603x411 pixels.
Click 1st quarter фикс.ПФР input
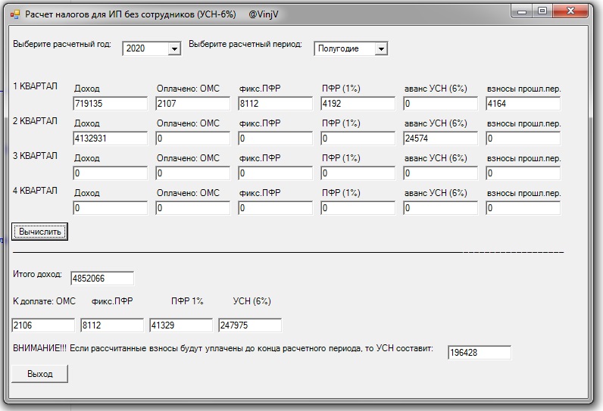point(276,104)
